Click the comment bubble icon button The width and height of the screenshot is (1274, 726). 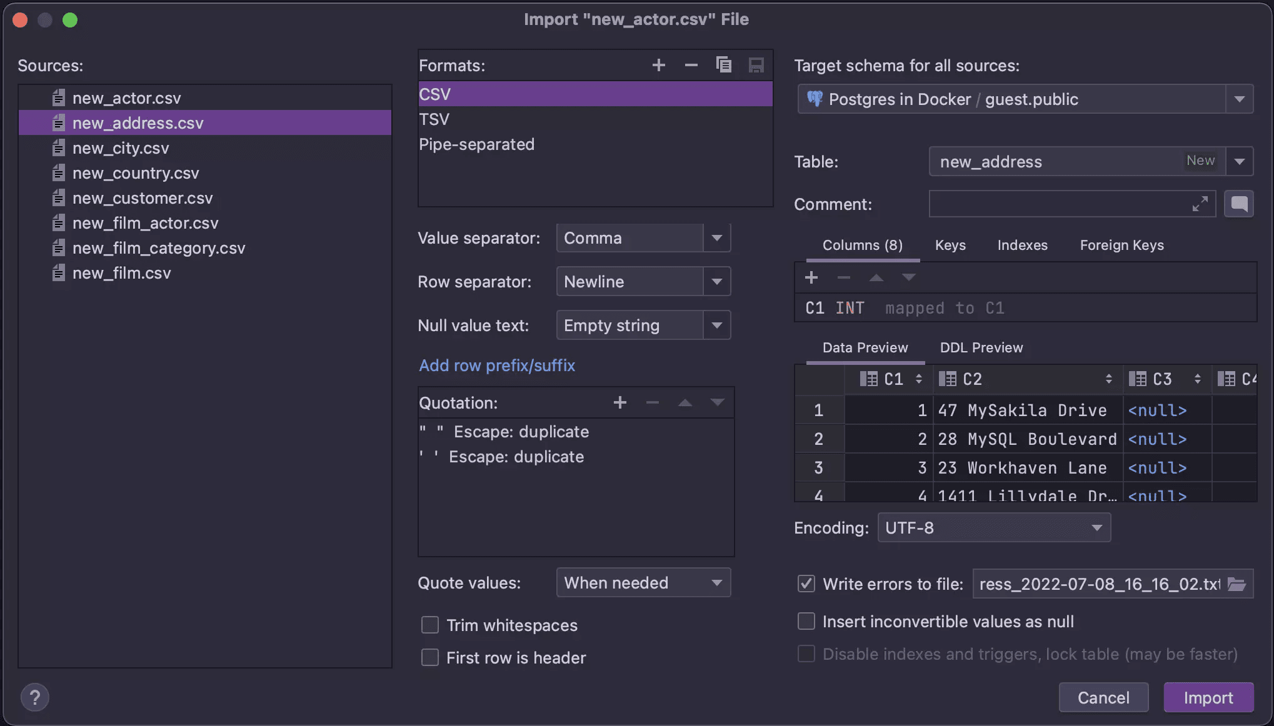click(x=1239, y=204)
